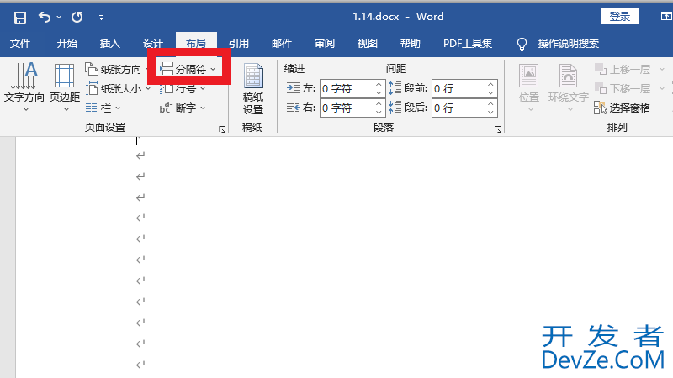Open 纸张方向 orientation options

point(116,69)
